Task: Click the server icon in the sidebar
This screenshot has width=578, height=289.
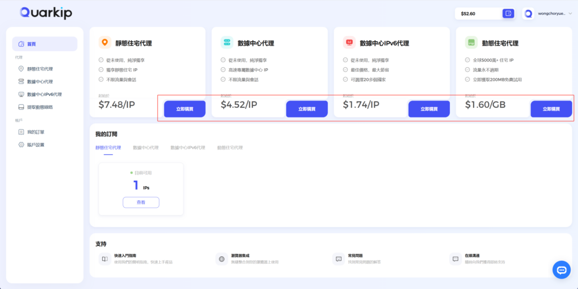Action: coord(21,81)
